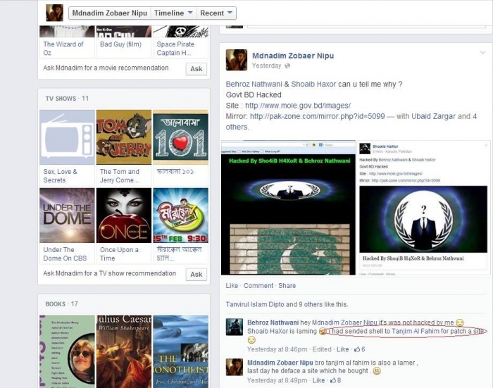Open the profile thumbnail in the sticky header
This screenshot has width=493, height=388.
coord(54,13)
